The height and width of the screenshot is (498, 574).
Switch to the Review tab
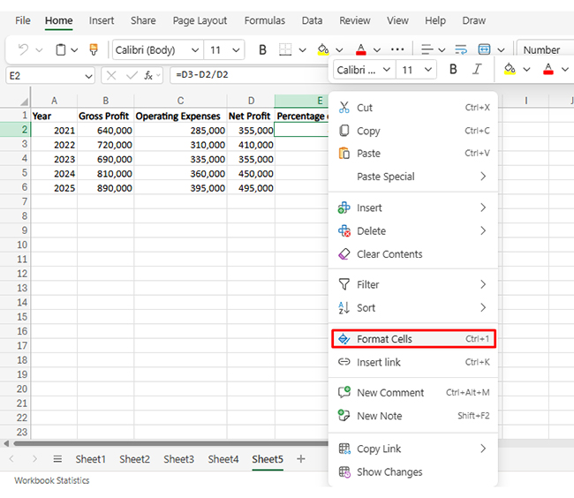pyautogui.click(x=355, y=20)
